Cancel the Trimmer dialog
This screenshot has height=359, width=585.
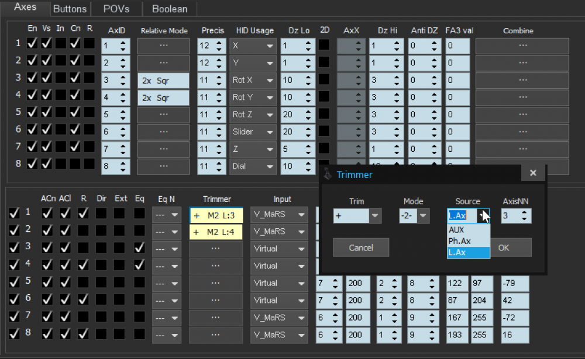361,248
